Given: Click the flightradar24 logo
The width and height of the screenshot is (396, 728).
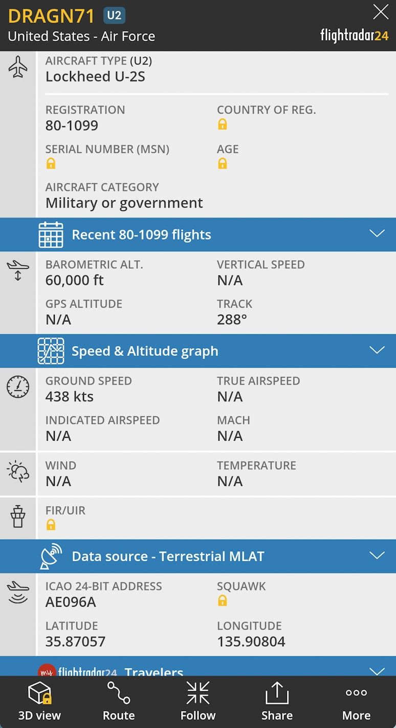Looking at the screenshot, I should [354, 35].
